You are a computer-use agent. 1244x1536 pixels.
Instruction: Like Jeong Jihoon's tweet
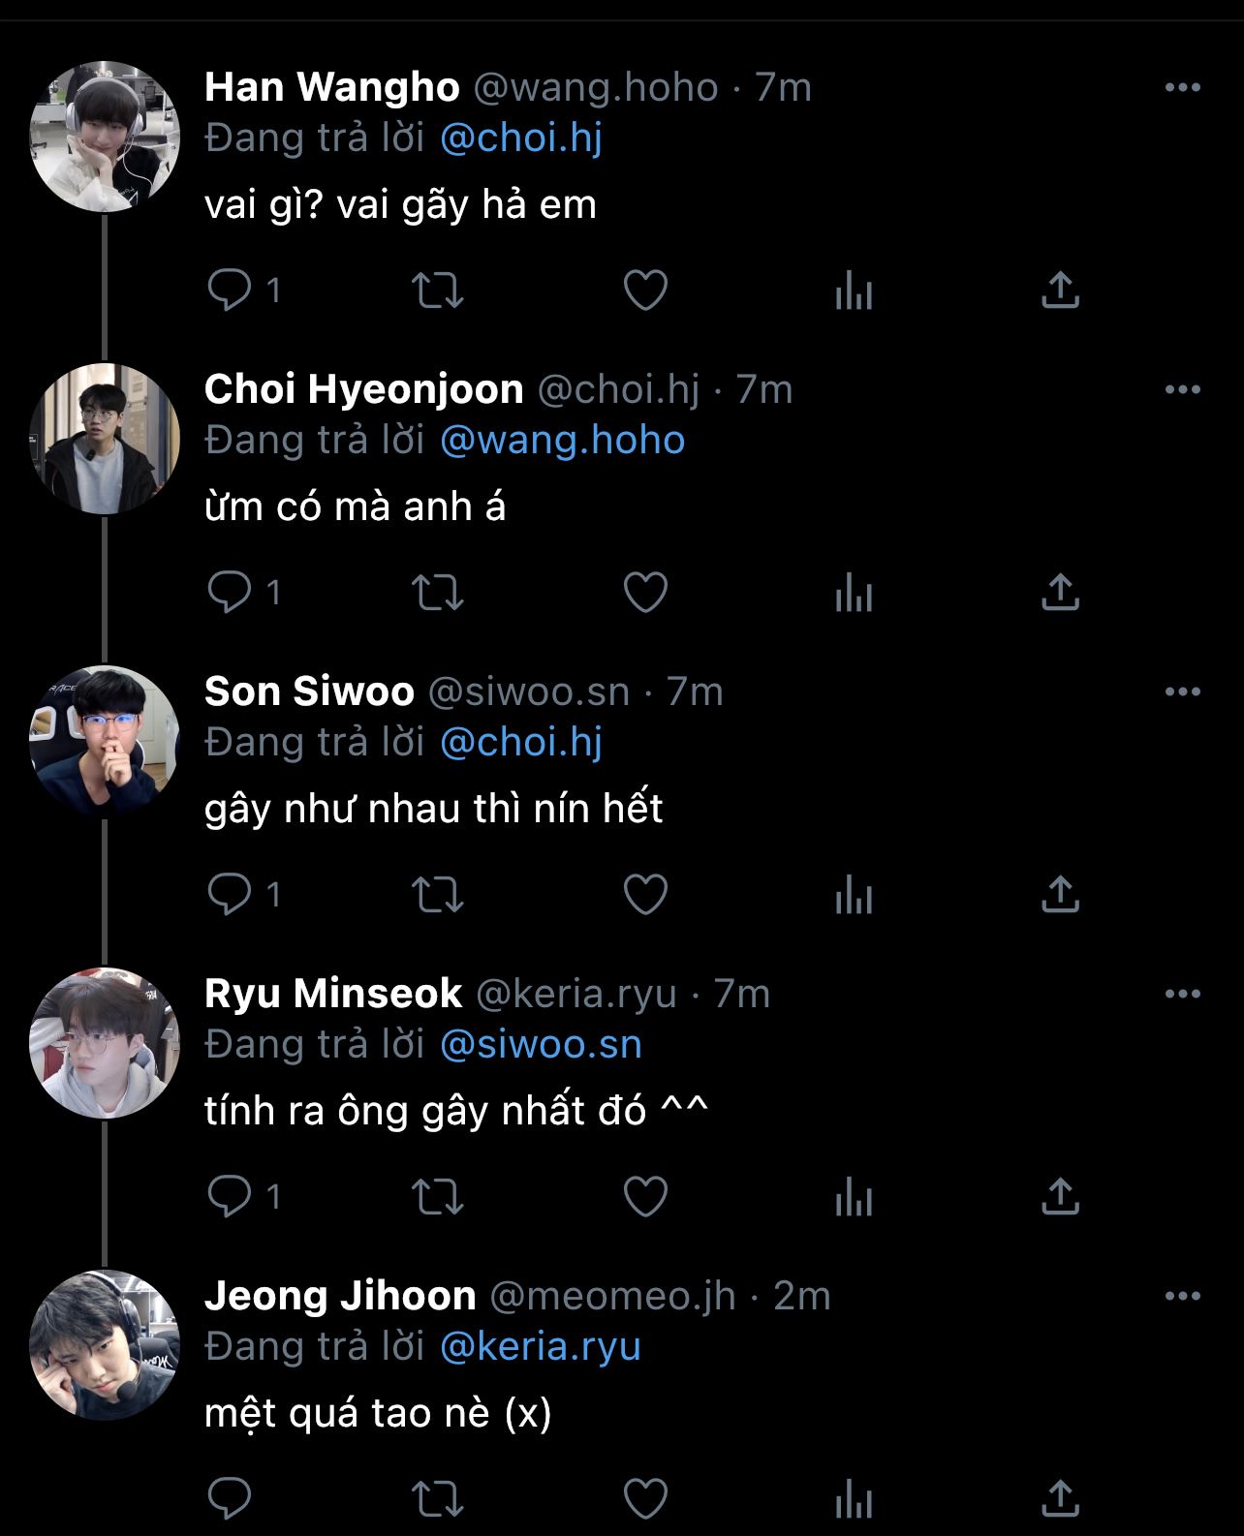click(x=645, y=1498)
